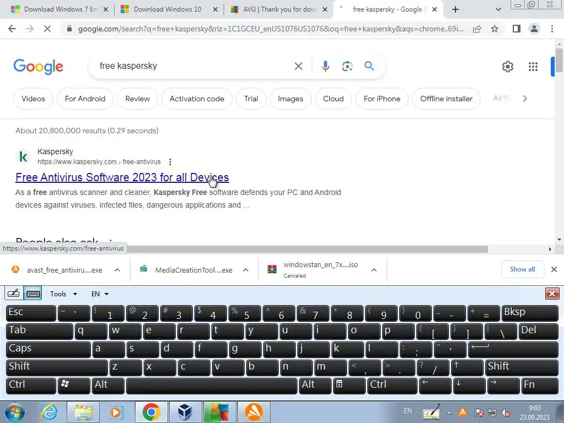Open Chrome profile avatar menu
Screen dimensions: 564x423
(534, 29)
